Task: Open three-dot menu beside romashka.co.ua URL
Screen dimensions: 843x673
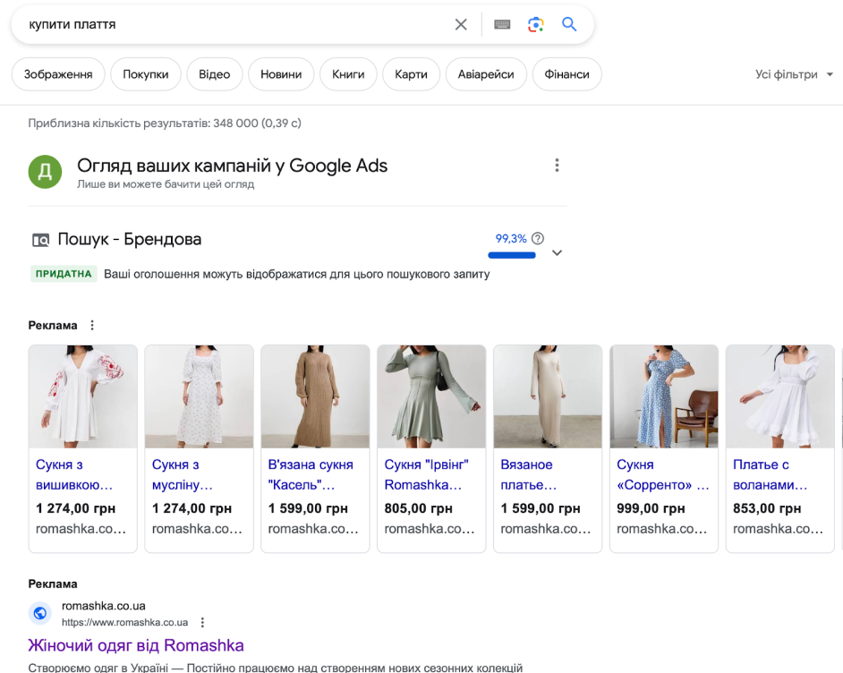Action: point(202,623)
